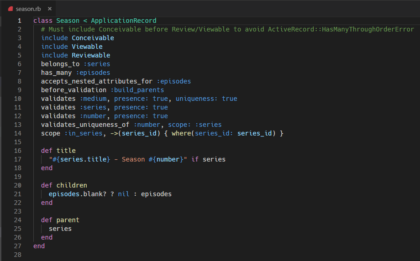
Task: Click before_validation on line 9
Action: coord(73,90)
